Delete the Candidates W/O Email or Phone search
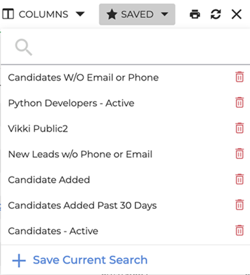Viewport: 250px width, 275px height. (x=240, y=77)
